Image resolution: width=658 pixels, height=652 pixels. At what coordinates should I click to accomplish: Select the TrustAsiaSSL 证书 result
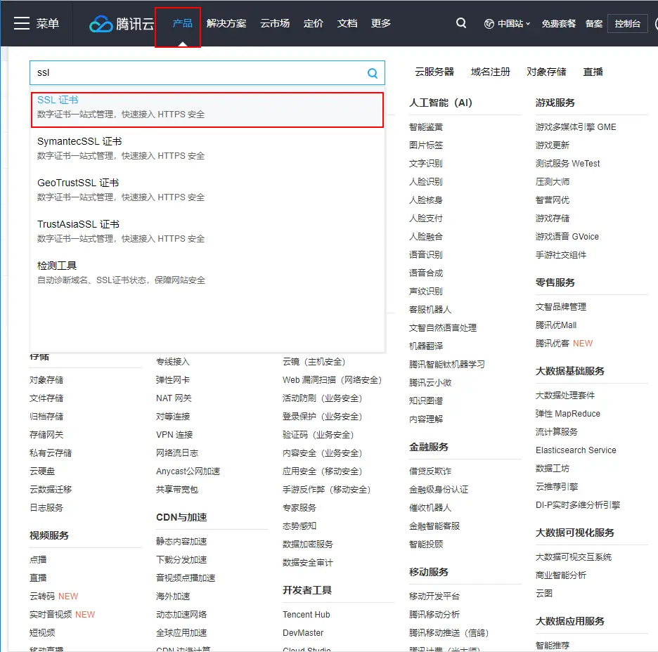click(x=207, y=231)
